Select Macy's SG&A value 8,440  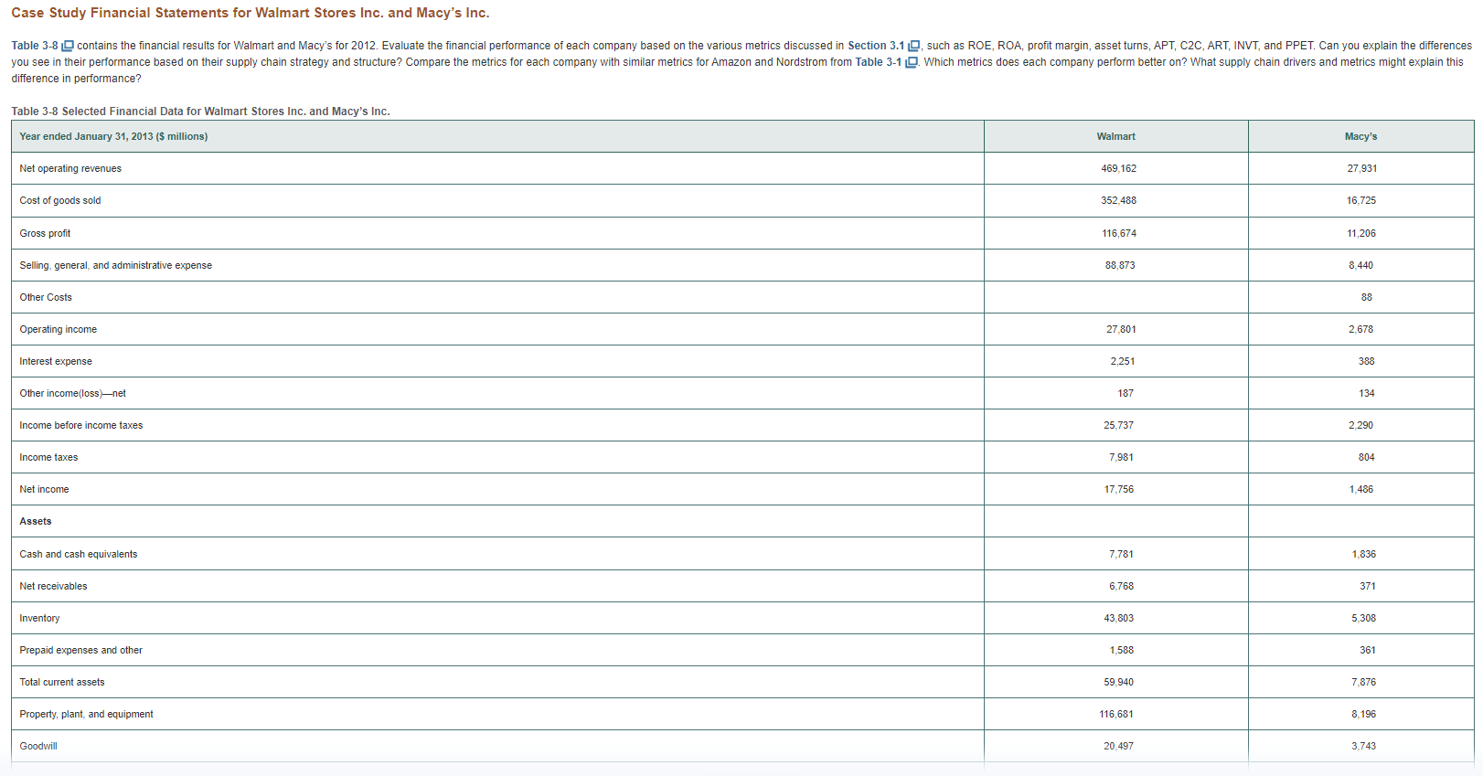pyautogui.click(x=1360, y=265)
